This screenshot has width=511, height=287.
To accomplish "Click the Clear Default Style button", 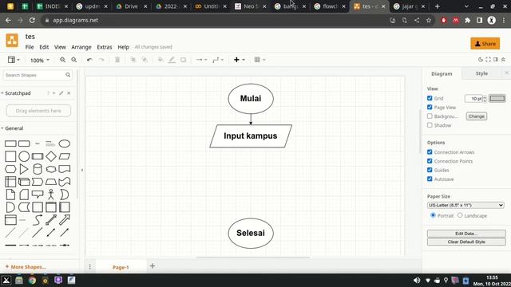I will pos(466,242).
